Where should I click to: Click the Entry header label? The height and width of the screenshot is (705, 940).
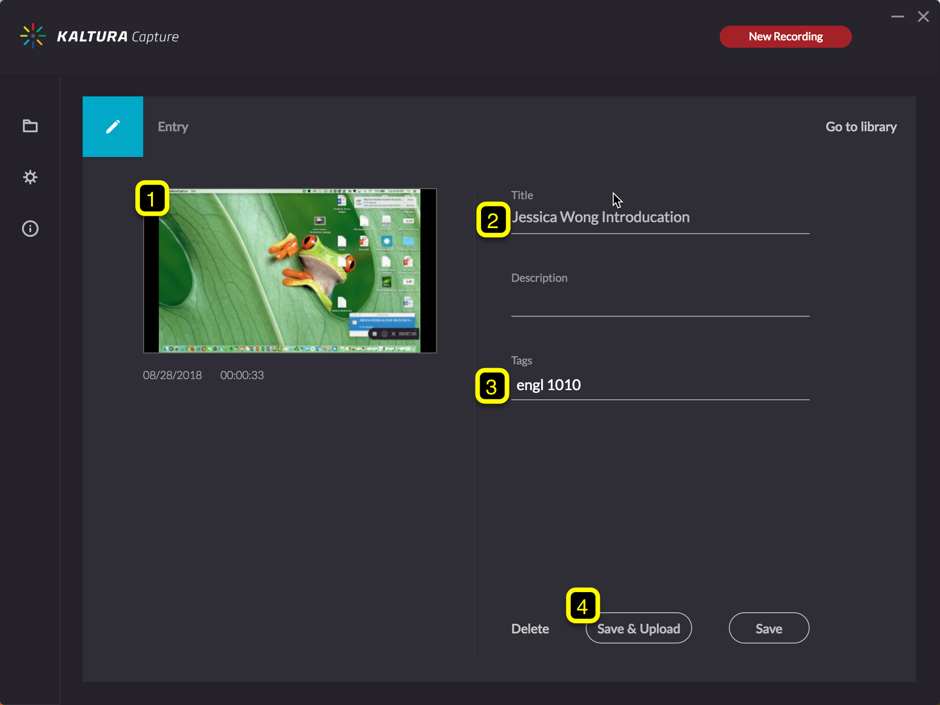(173, 127)
